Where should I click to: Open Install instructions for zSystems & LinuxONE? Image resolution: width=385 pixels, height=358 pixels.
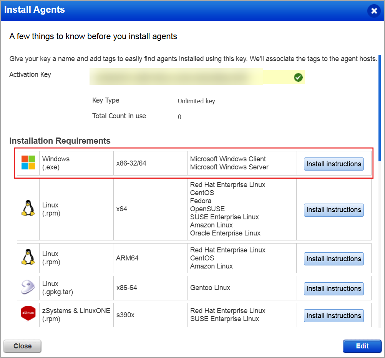(334, 316)
